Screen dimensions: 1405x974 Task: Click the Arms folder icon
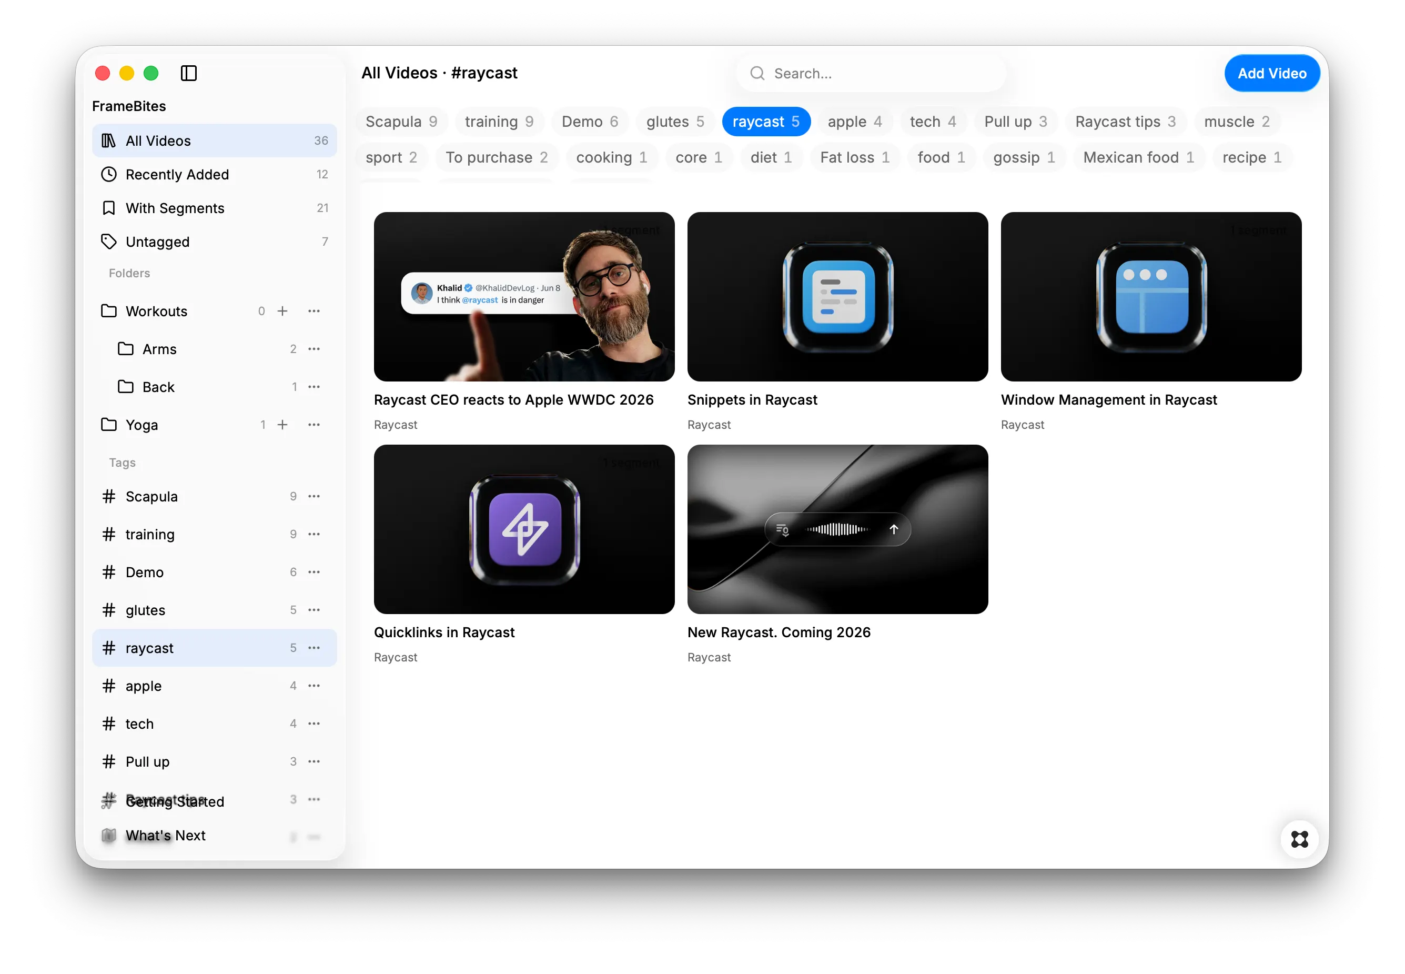coord(126,349)
